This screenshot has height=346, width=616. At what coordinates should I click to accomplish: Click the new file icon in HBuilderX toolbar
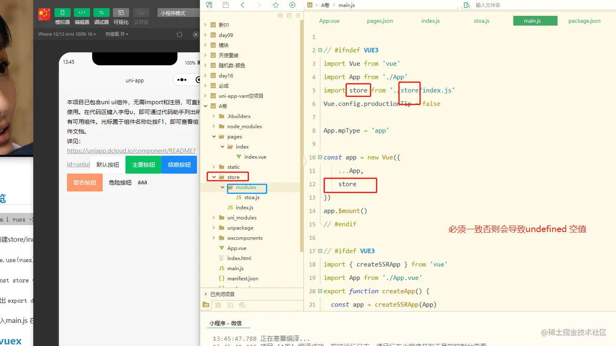coord(209,5)
